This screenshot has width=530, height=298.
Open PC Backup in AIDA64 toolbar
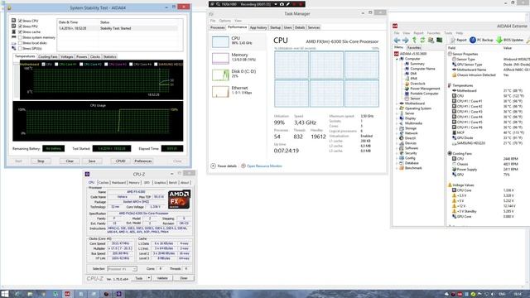coord(481,40)
